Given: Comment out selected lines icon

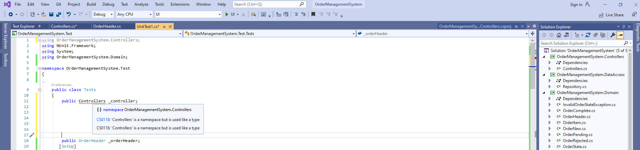Looking at the screenshot, I should point(296,14).
